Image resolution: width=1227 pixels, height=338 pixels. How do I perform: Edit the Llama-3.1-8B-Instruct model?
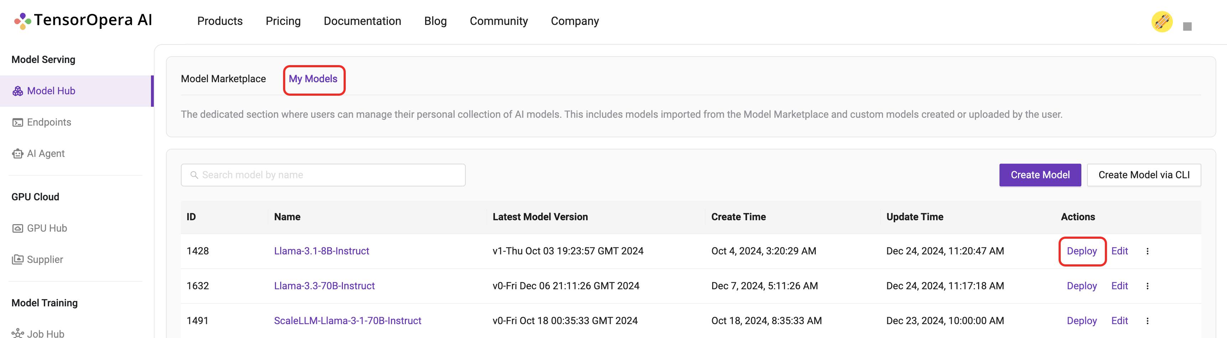1119,251
